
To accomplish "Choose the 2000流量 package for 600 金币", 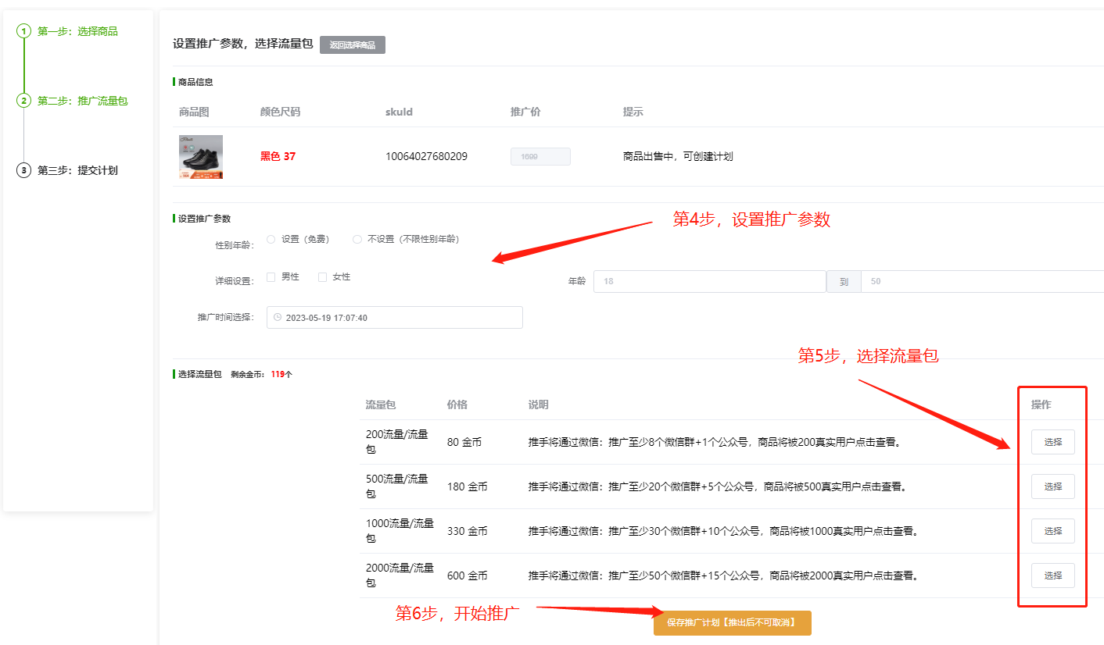I will pyautogui.click(x=1052, y=576).
